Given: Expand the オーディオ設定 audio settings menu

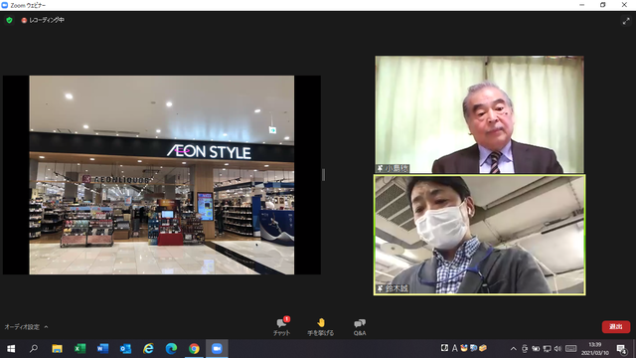Looking at the screenshot, I should point(26,327).
